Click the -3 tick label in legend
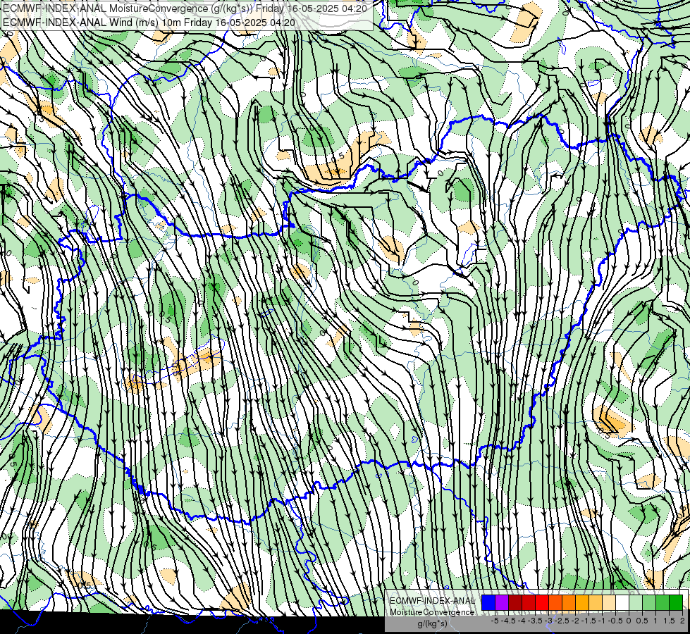The width and height of the screenshot is (690, 634). 549,621
